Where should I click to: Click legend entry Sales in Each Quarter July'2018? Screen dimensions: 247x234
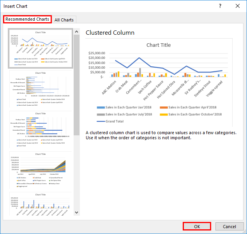click(124, 114)
